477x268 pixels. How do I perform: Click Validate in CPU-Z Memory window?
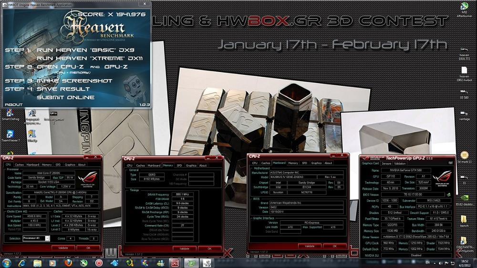click(x=184, y=248)
